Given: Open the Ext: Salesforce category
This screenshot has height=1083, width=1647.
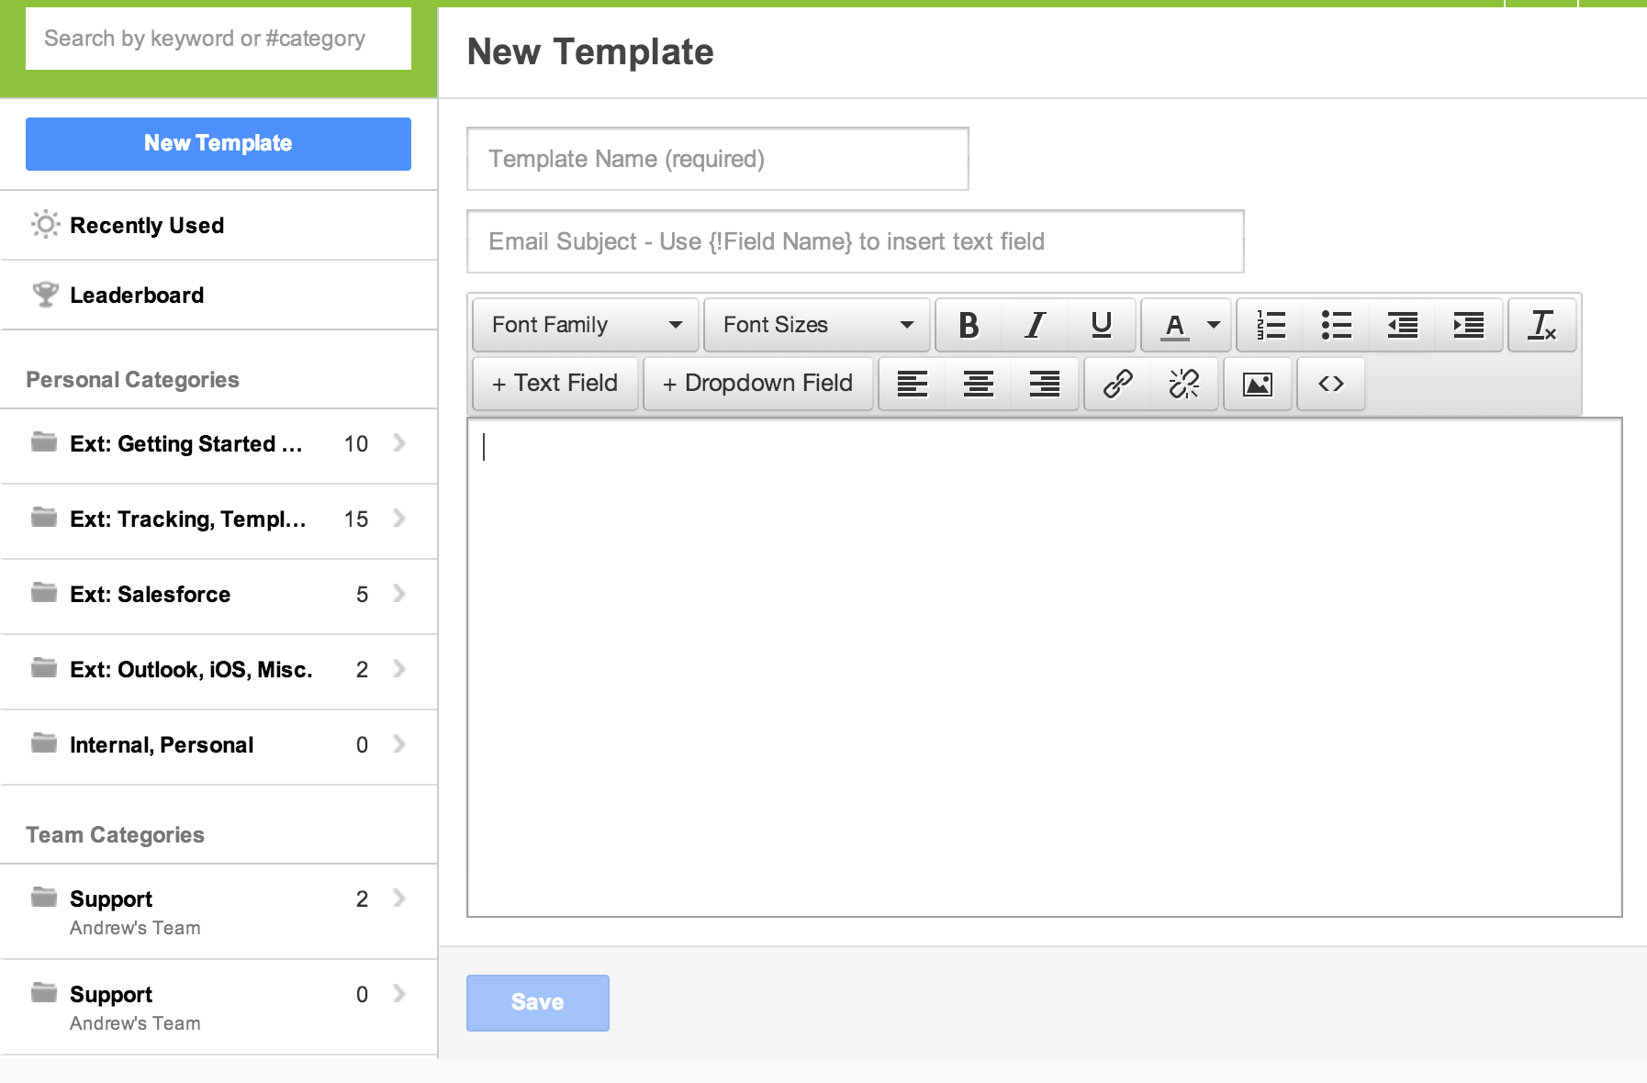Looking at the screenshot, I should coord(218,596).
